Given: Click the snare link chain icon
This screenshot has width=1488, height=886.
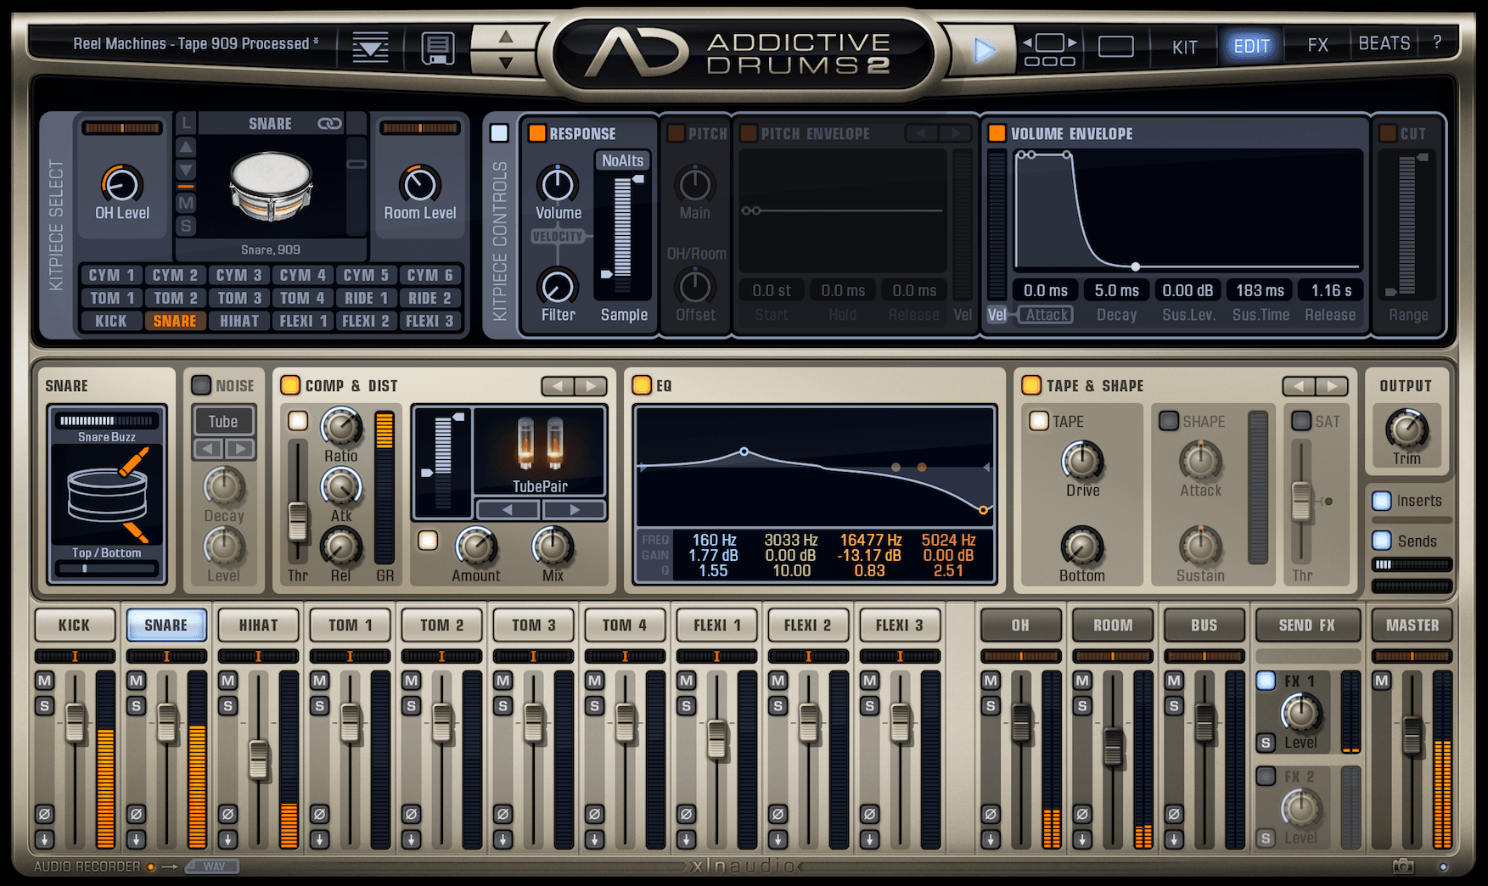Looking at the screenshot, I should [329, 124].
